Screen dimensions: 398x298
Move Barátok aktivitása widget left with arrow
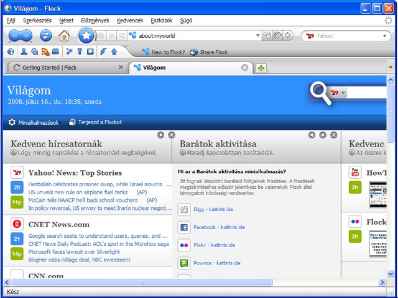(x=312, y=135)
